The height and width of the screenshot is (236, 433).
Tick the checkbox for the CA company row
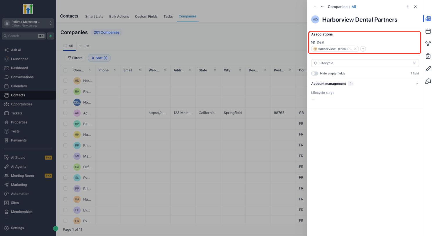[65, 167]
